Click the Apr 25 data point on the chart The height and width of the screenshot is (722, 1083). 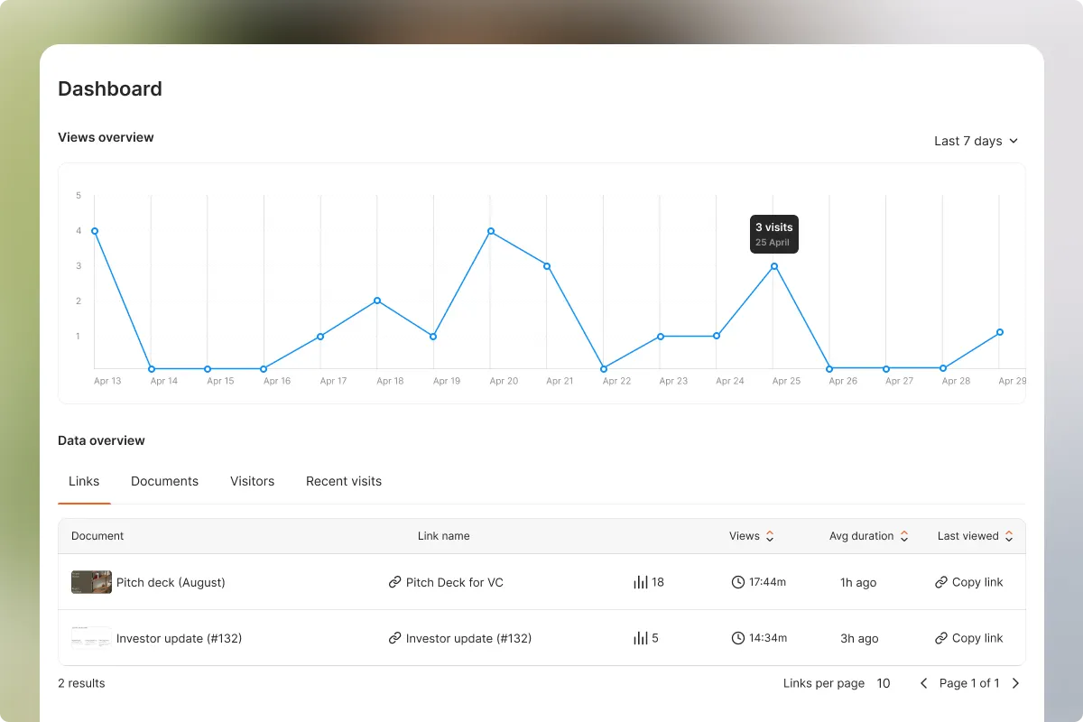pyautogui.click(x=773, y=266)
